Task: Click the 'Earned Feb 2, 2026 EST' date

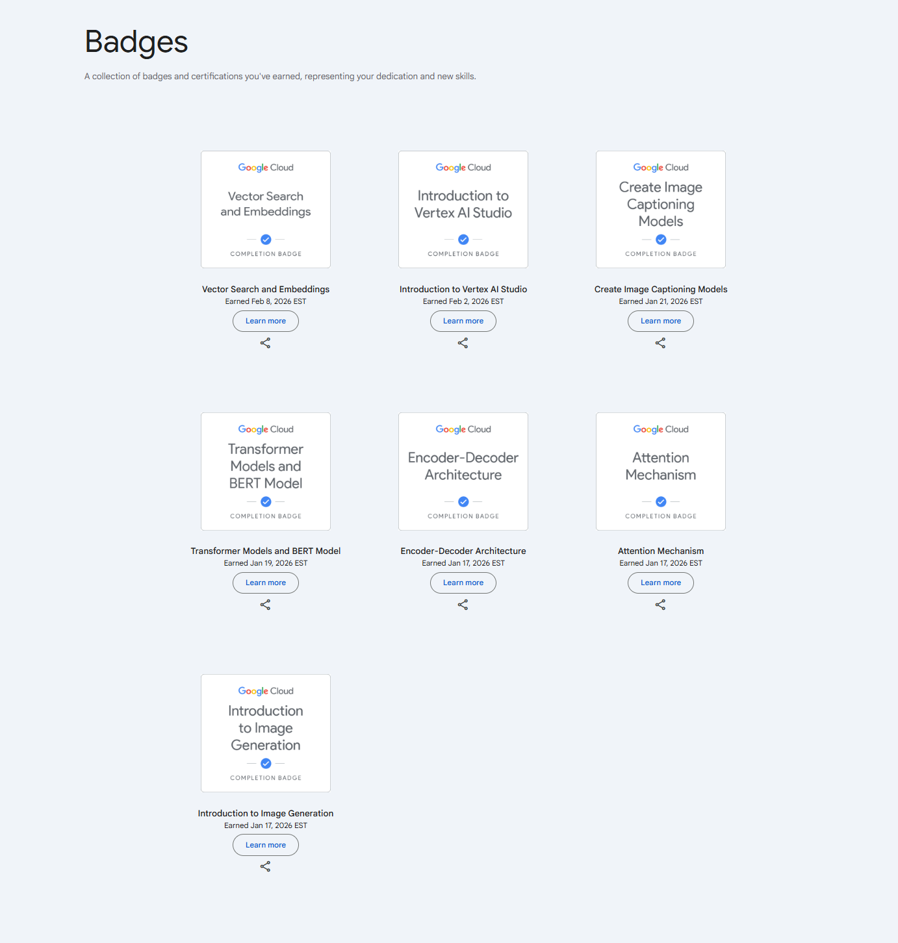Action: click(463, 301)
